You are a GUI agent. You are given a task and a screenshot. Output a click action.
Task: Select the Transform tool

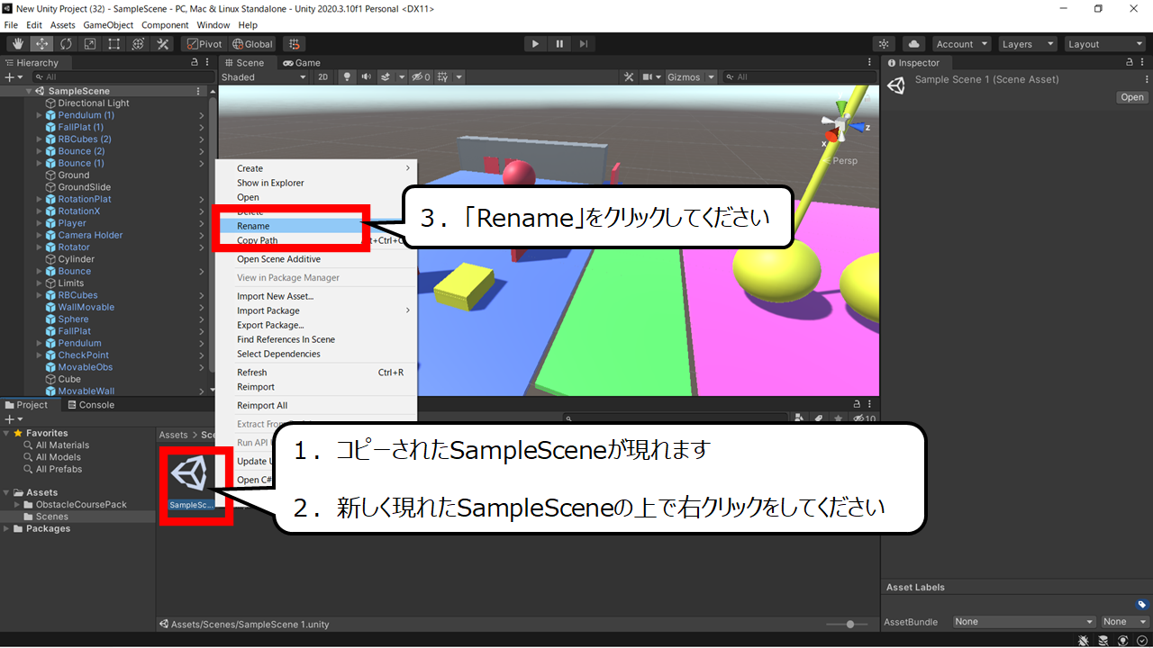pyautogui.click(x=139, y=44)
